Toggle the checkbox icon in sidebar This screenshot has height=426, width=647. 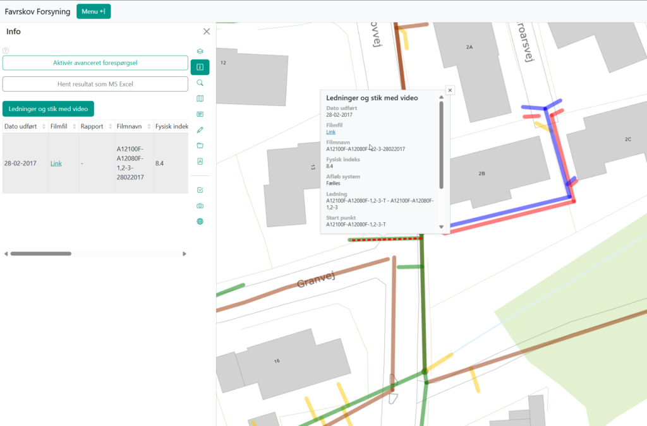click(x=200, y=190)
